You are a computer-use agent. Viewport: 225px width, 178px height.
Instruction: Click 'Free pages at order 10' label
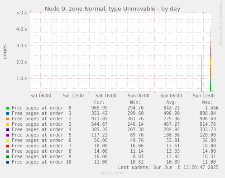[42, 162]
